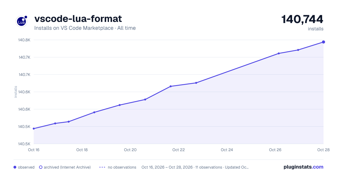Click the Oct 26 x-axis label

pyautogui.click(x=275, y=150)
